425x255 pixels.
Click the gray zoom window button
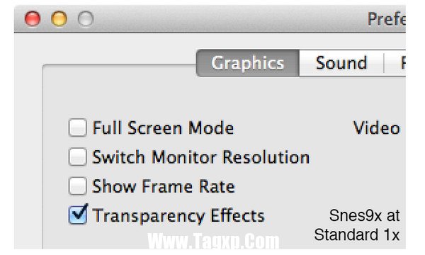click(x=86, y=18)
